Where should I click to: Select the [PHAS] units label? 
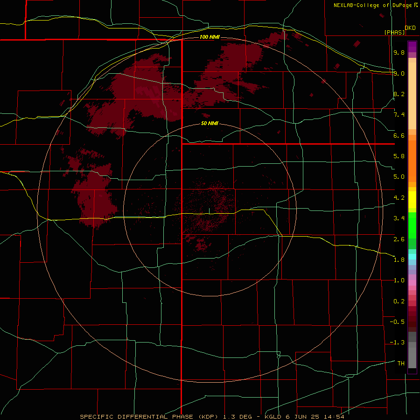click(x=394, y=32)
